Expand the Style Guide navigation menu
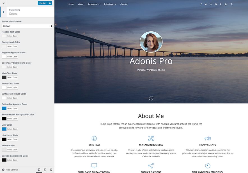The height and width of the screenshot is (173, 248). pos(110,4)
